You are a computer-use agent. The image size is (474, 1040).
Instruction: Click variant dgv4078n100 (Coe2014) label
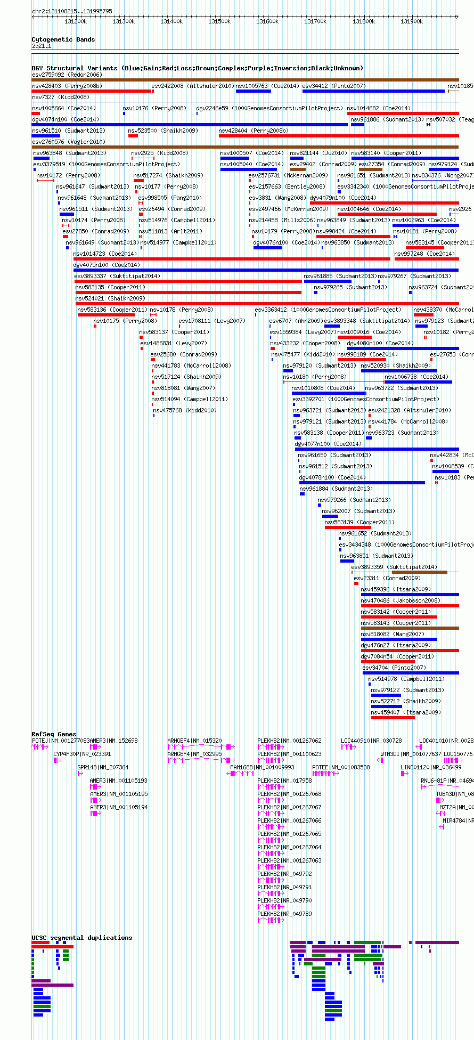(x=332, y=477)
